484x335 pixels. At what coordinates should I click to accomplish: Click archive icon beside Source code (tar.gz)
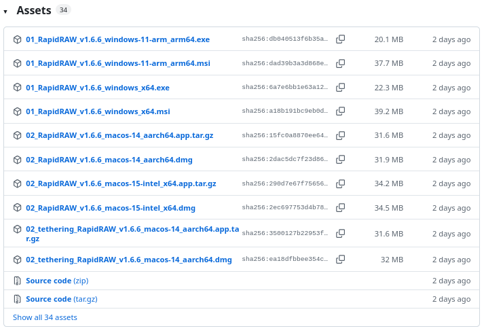[x=17, y=299]
